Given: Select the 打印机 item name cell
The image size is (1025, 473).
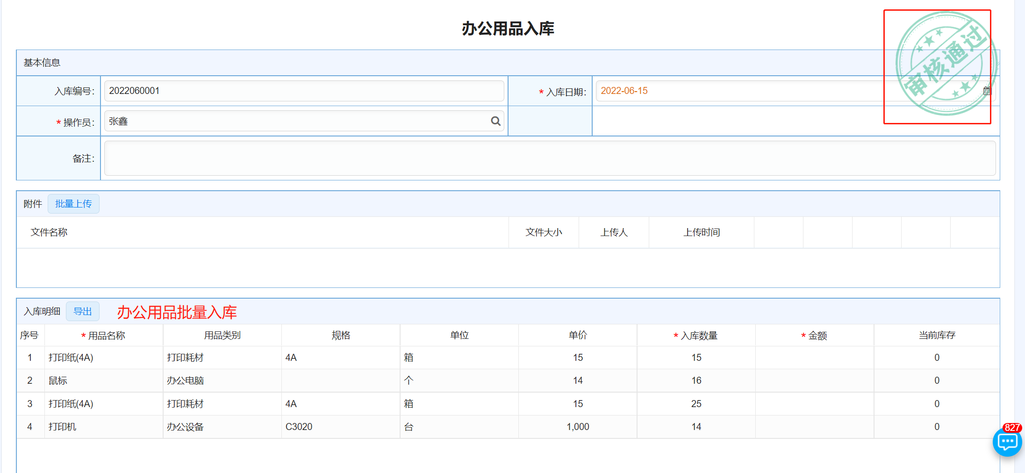Looking at the screenshot, I should pyautogui.click(x=63, y=427).
